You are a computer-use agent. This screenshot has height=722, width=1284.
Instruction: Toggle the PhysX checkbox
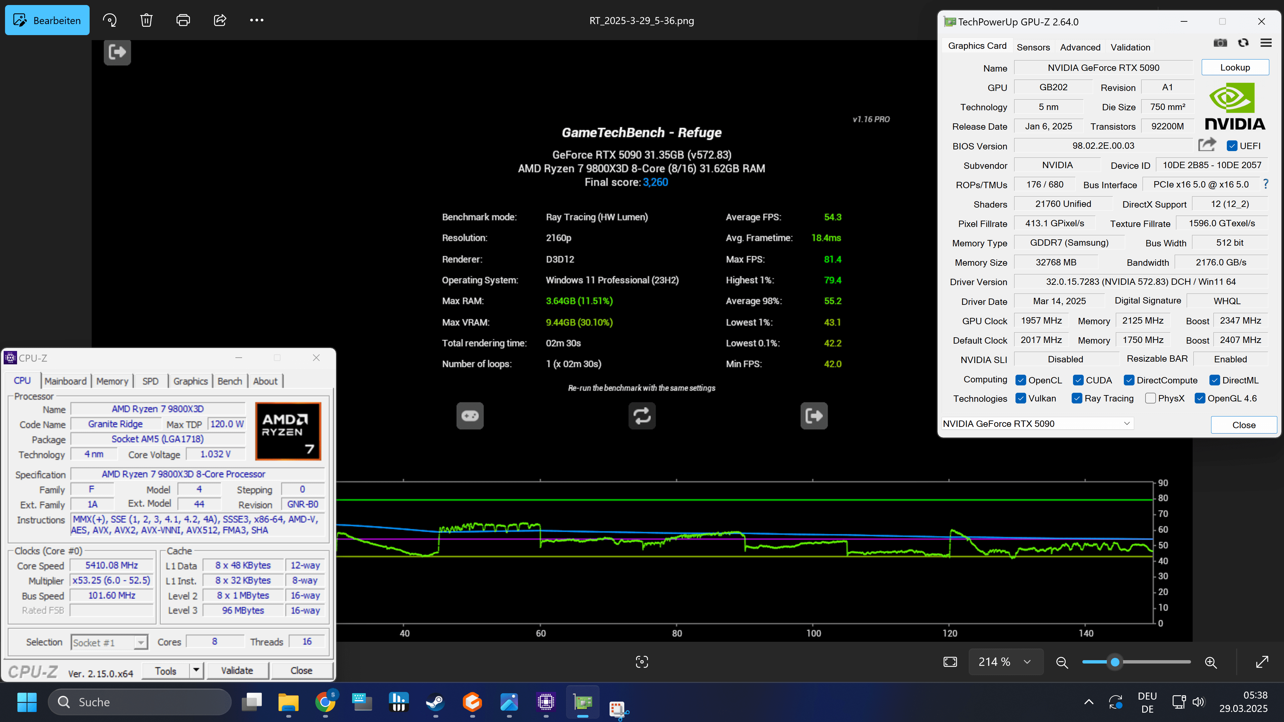click(x=1150, y=398)
